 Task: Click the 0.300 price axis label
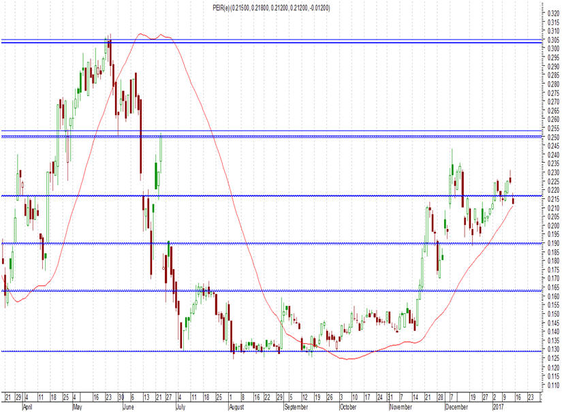coord(554,49)
